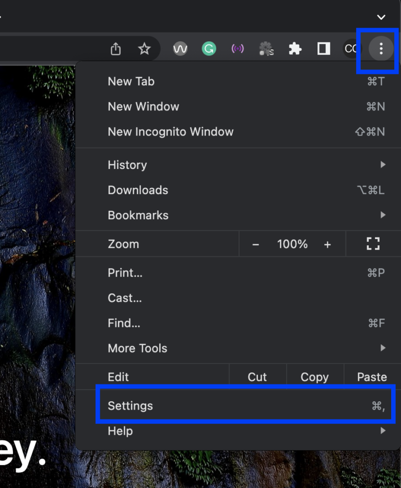This screenshot has height=488, width=401.
Task: Select Cast… menu item
Action: [x=238, y=298]
